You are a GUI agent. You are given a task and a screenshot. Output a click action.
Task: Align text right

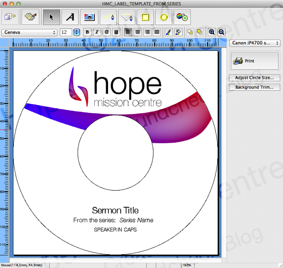point(147,32)
